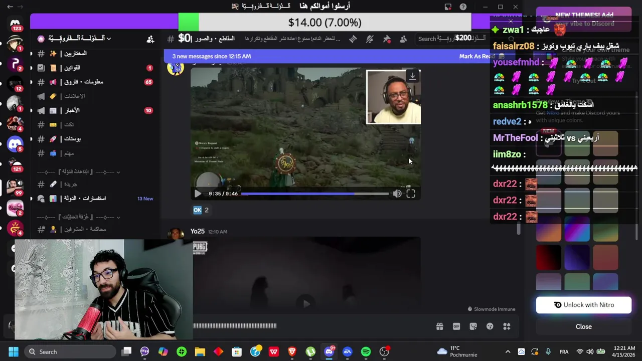This screenshot has width=642, height=361.
Task: Send a gift with the gift icon
Action: point(439,326)
